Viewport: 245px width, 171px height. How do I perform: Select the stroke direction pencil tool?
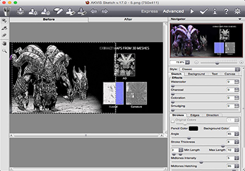pos(5,28)
